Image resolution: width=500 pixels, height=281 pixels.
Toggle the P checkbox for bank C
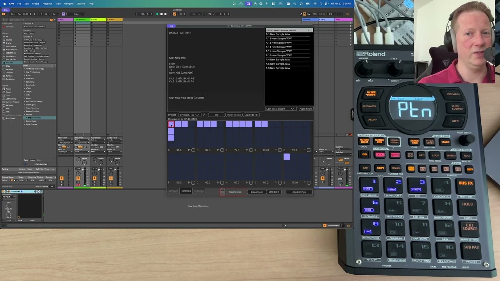pos(251,150)
